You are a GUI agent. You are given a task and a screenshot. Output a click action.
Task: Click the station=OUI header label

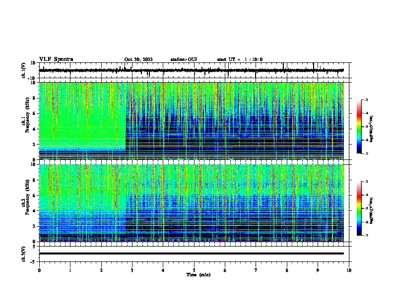(x=184, y=59)
